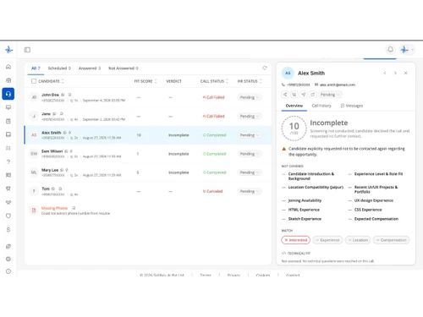This screenshot has height=317, width=423.
Task: Click the question mark help icon
Action: click(8, 161)
